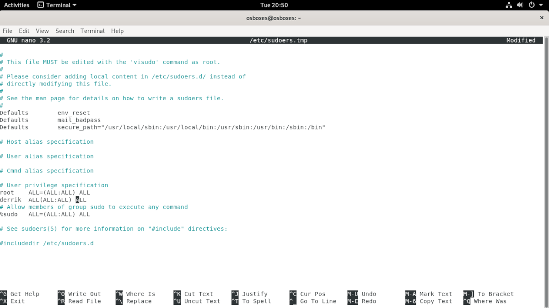The height and width of the screenshot is (308, 549).
Task: Close the osboxes terminal window
Action: tap(541, 18)
